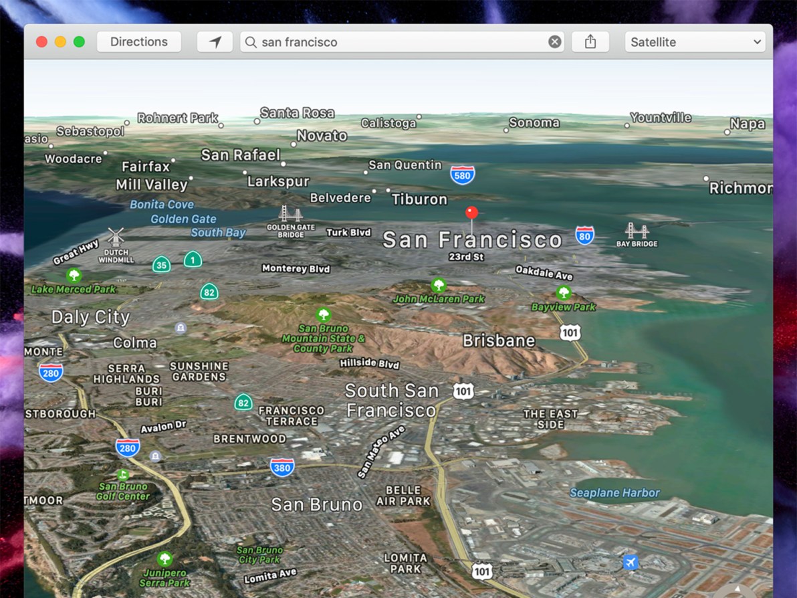797x598 pixels.
Task: Click the San Bruno Mountain State Park label
Action: (323, 338)
